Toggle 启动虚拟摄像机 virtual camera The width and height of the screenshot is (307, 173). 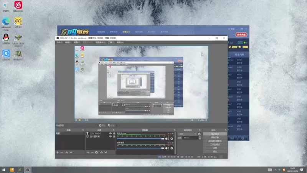[x=215, y=141]
